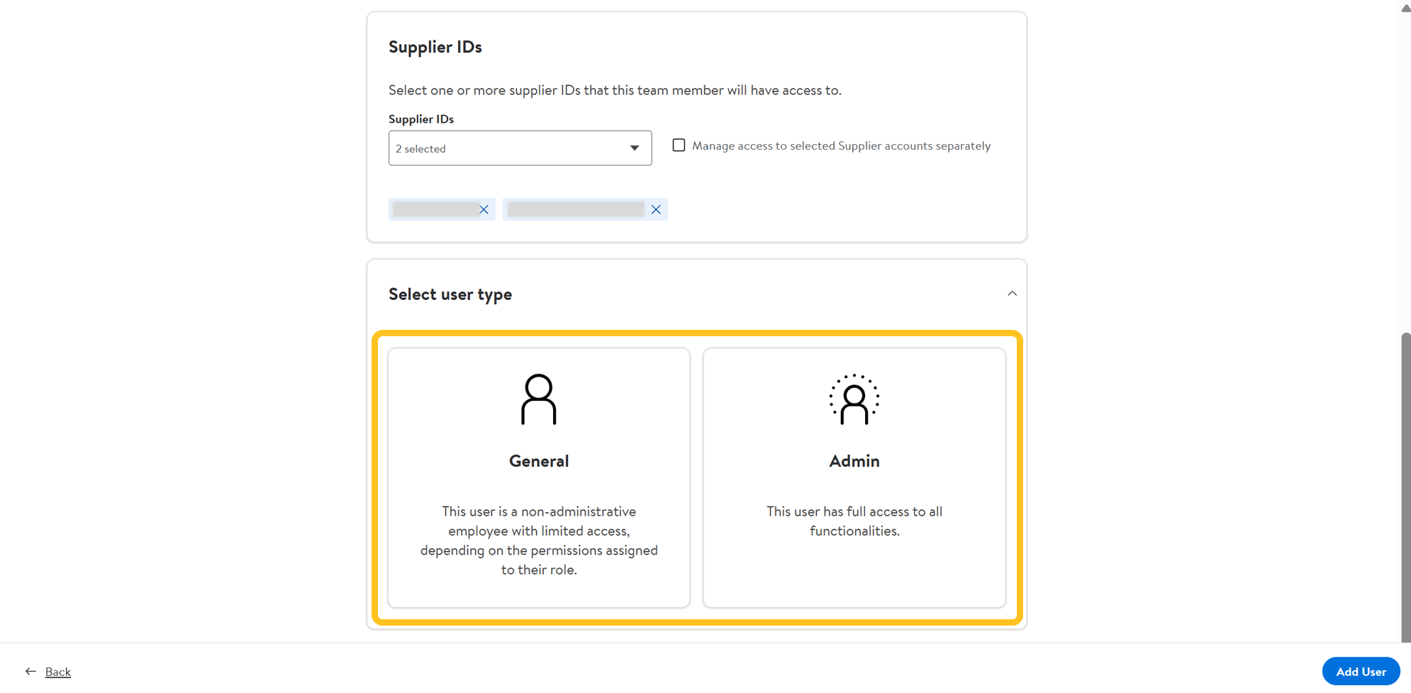Click the 'Select user type' section heading
The image size is (1411, 693).
coord(450,294)
